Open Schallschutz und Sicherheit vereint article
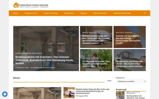 pyautogui.click(x=129, y=64)
